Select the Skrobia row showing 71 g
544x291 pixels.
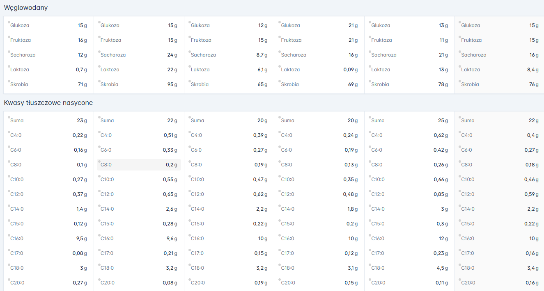(48, 84)
